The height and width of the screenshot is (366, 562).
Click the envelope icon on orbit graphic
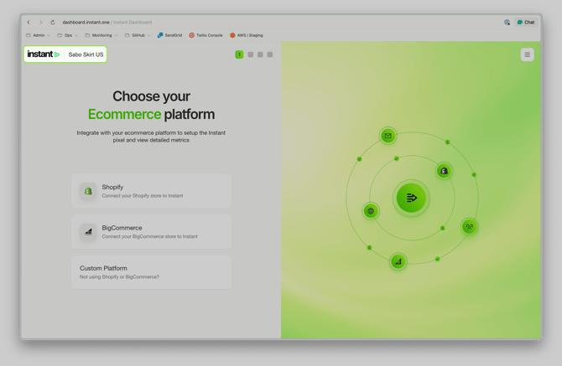[x=388, y=136]
